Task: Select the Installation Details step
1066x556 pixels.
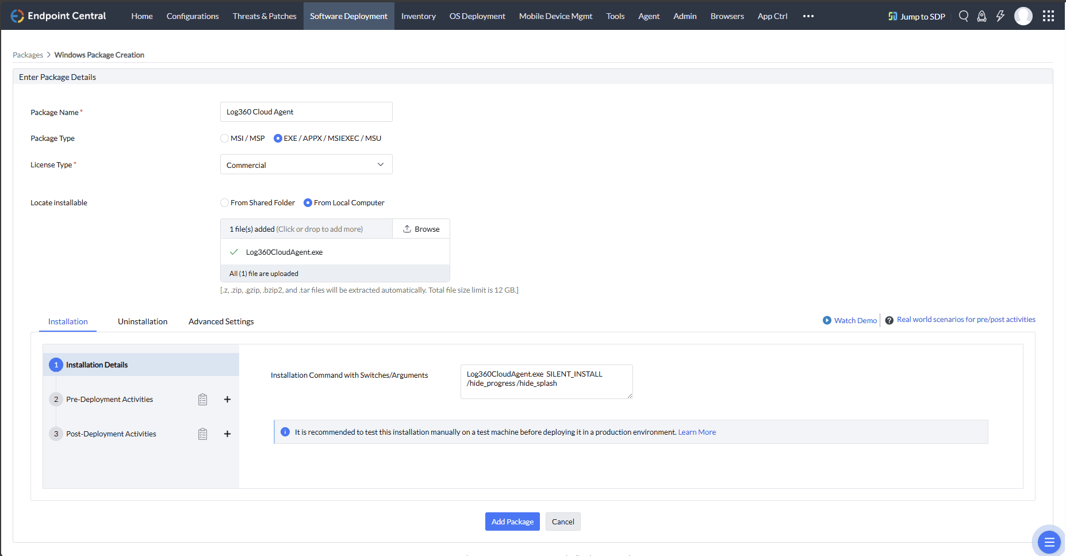Action: coord(141,365)
